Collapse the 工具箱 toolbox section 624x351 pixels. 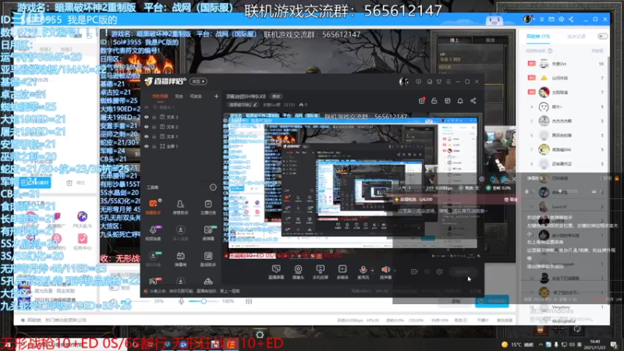213,187
